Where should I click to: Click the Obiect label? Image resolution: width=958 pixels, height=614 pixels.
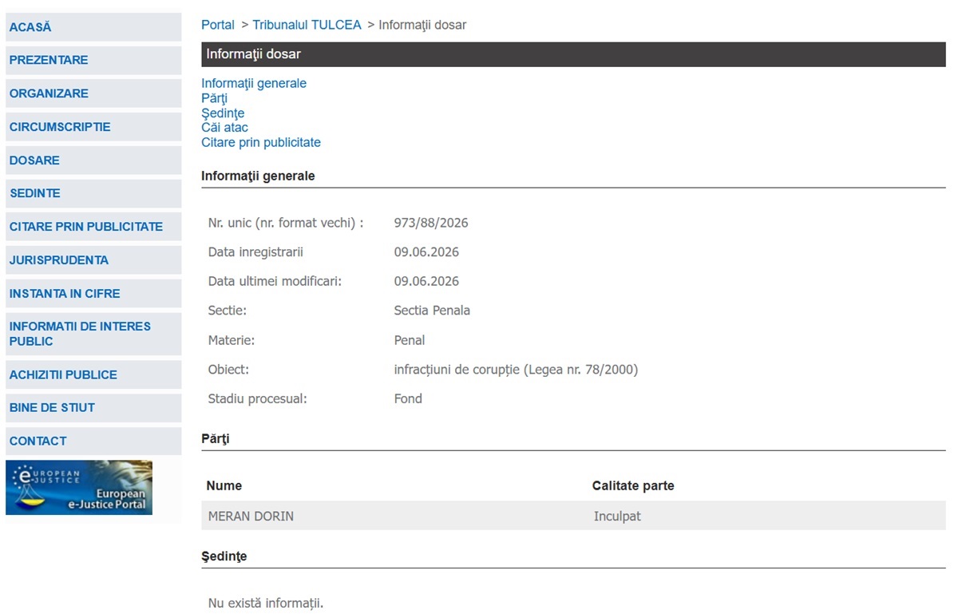(x=228, y=370)
